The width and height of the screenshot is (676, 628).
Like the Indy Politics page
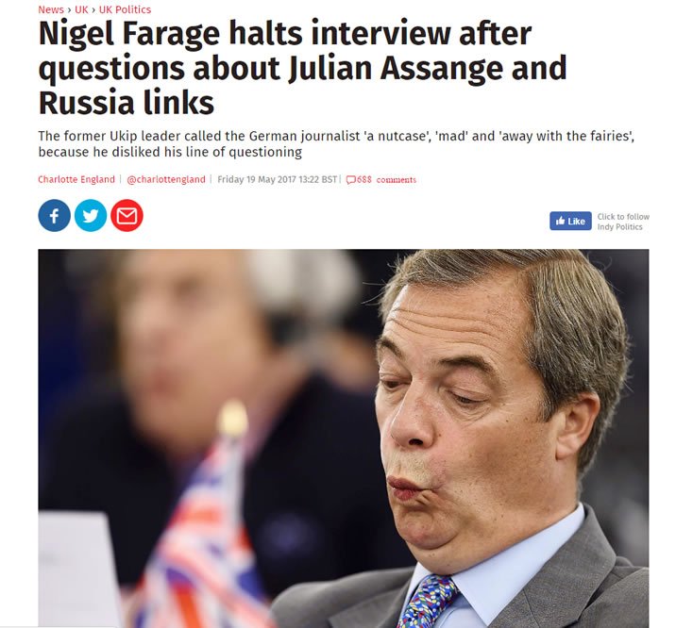570,221
